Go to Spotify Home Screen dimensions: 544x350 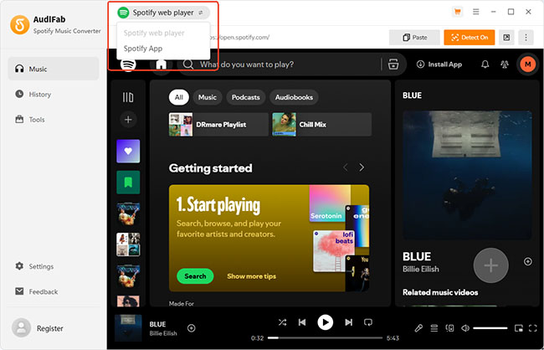click(x=161, y=64)
